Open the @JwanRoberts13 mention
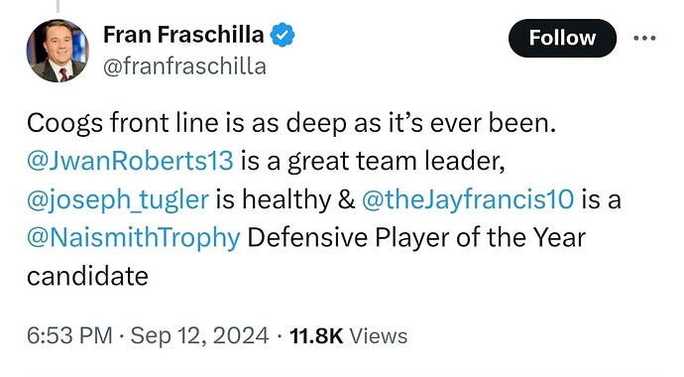Image resolution: width=684 pixels, height=377 pixels. coord(130,160)
